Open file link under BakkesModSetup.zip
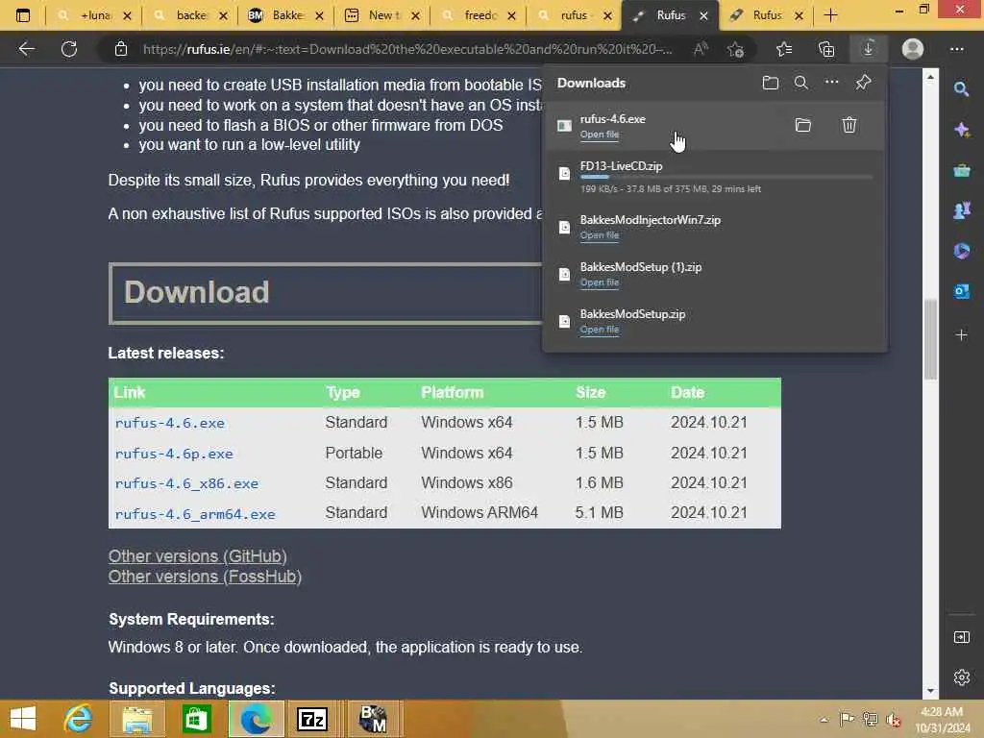The width and height of the screenshot is (984, 738). pyautogui.click(x=600, y=330)
